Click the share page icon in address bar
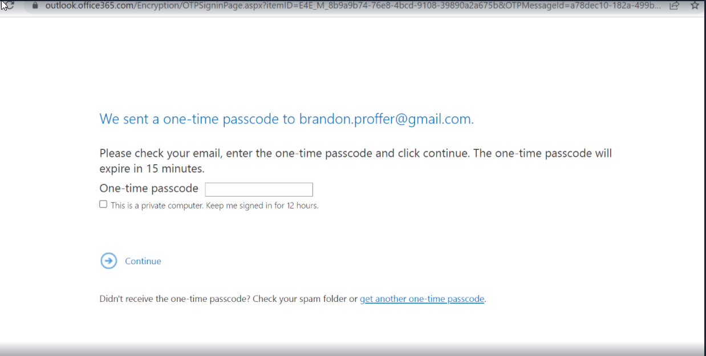Image resolution: width=706 pixels, height=356 pixels. point(674,5)
